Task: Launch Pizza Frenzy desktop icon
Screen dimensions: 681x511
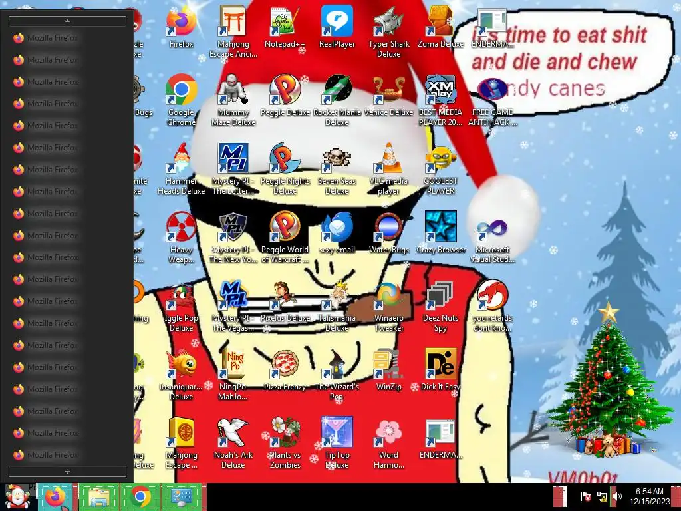Action: (285, 370)
